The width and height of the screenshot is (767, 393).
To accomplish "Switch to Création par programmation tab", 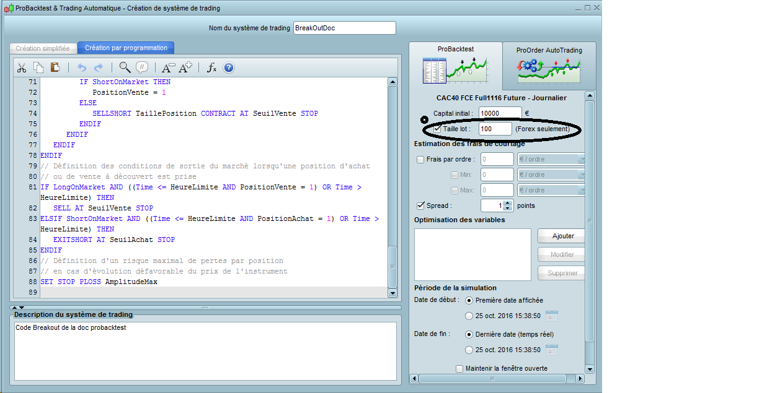I will coord(126,48).
